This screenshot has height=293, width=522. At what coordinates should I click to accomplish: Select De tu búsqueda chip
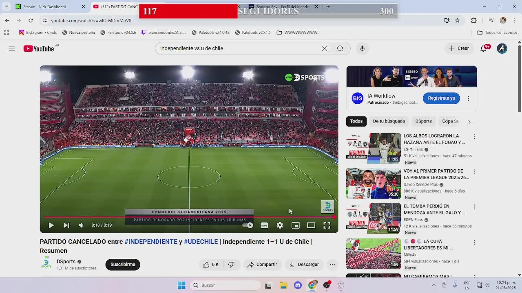389,121
